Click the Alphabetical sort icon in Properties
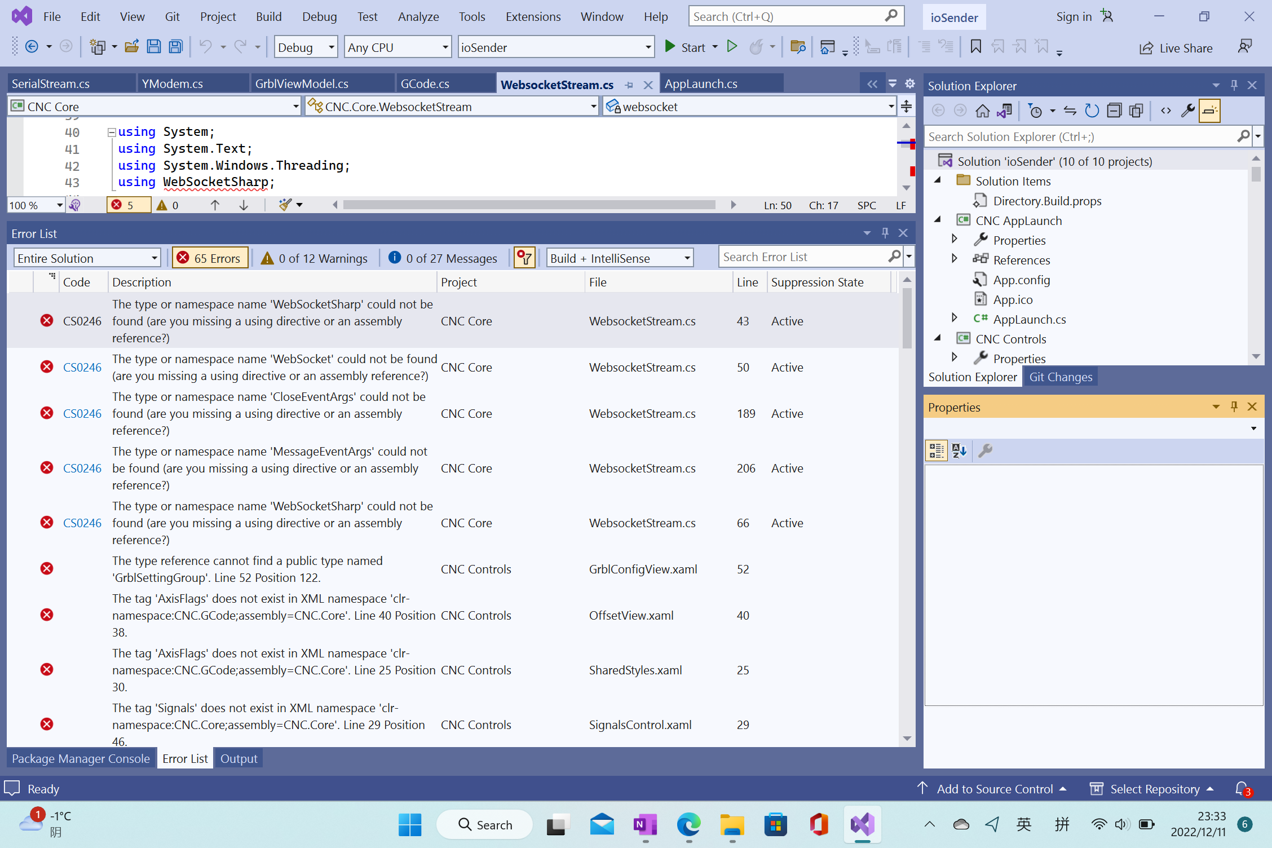The image size is (1272, 848). [959, 450]
